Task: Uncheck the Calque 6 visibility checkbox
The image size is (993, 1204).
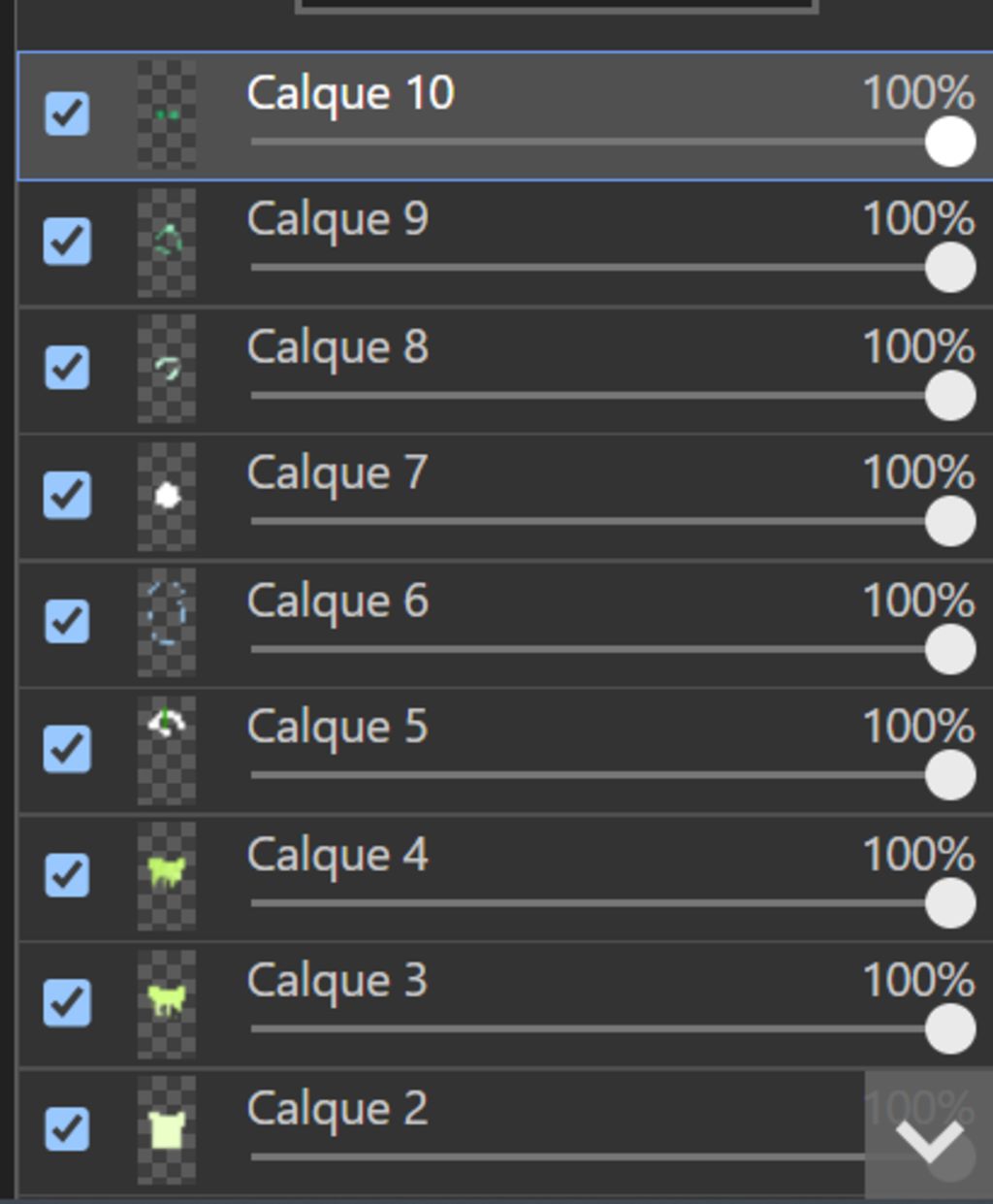Action: (x=68, y=622)
